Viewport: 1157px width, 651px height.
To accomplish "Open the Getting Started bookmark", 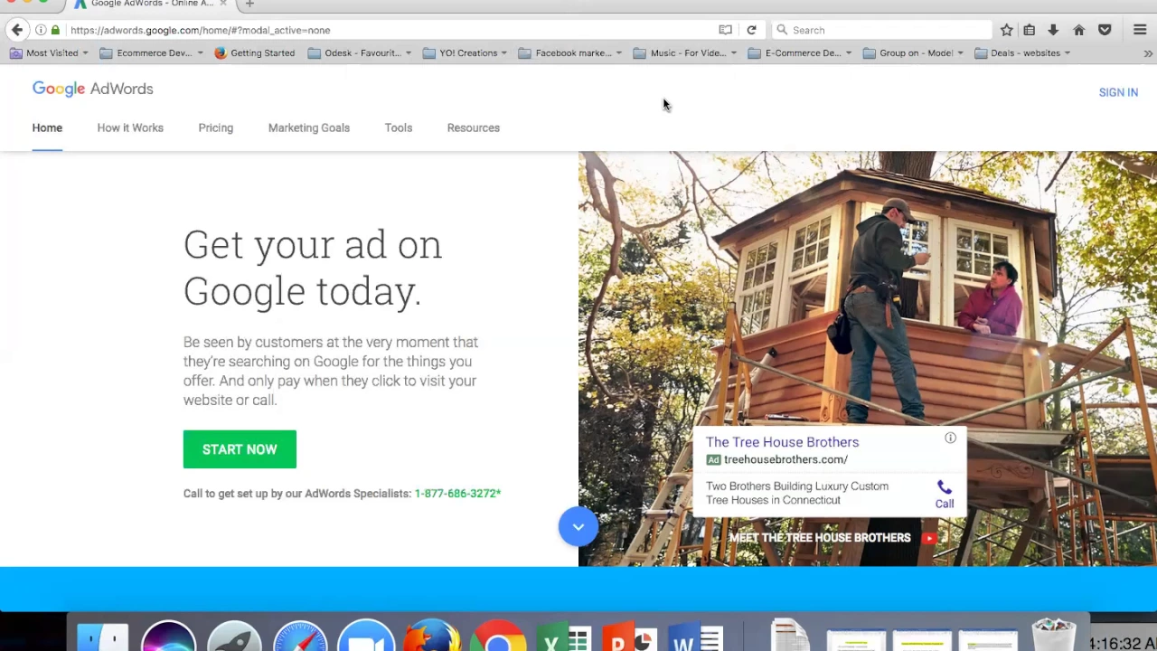I will tap(254, 52).
